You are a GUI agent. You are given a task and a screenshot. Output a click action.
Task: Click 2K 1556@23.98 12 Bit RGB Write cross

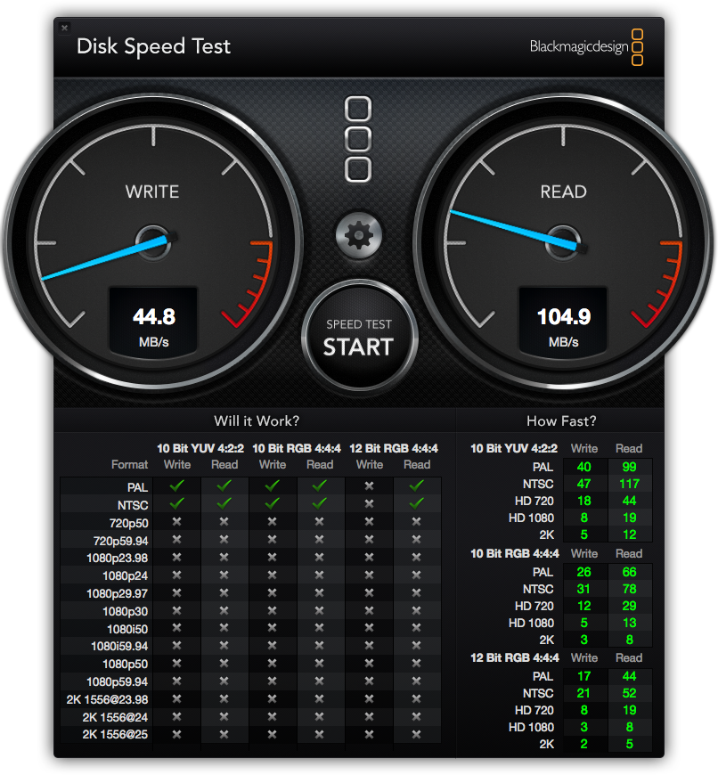point(369,699)
